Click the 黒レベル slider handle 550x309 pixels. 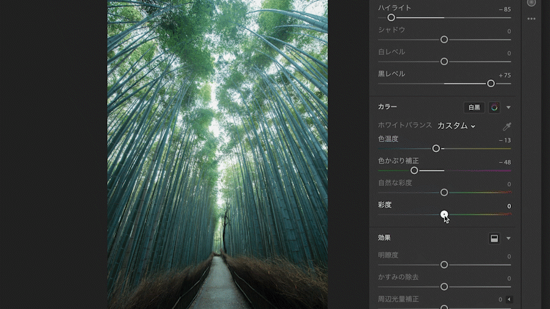(491, 84)
